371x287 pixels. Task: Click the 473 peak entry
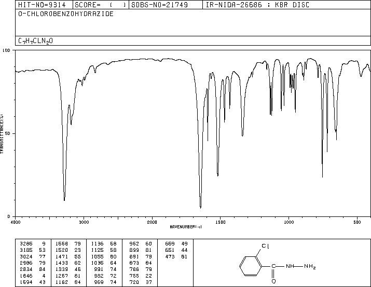tap(170, 256)
